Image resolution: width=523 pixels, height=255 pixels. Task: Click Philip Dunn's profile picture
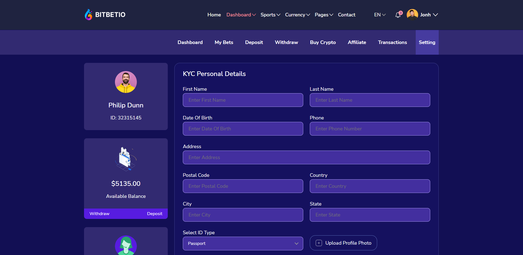(x=126, y=82)
